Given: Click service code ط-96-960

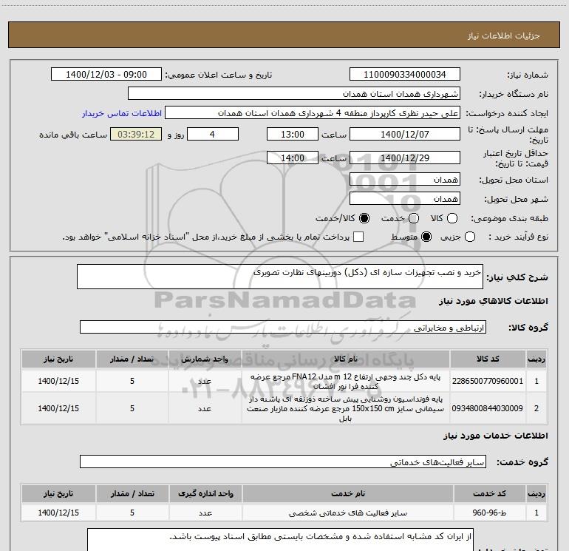Looking at the screenshot, I should coord(489,513).
